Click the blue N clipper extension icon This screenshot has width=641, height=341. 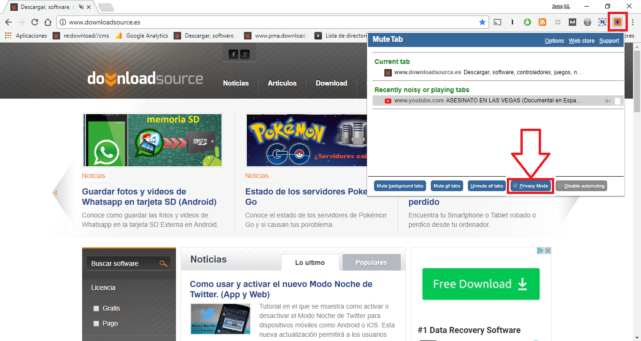(603, 22)
